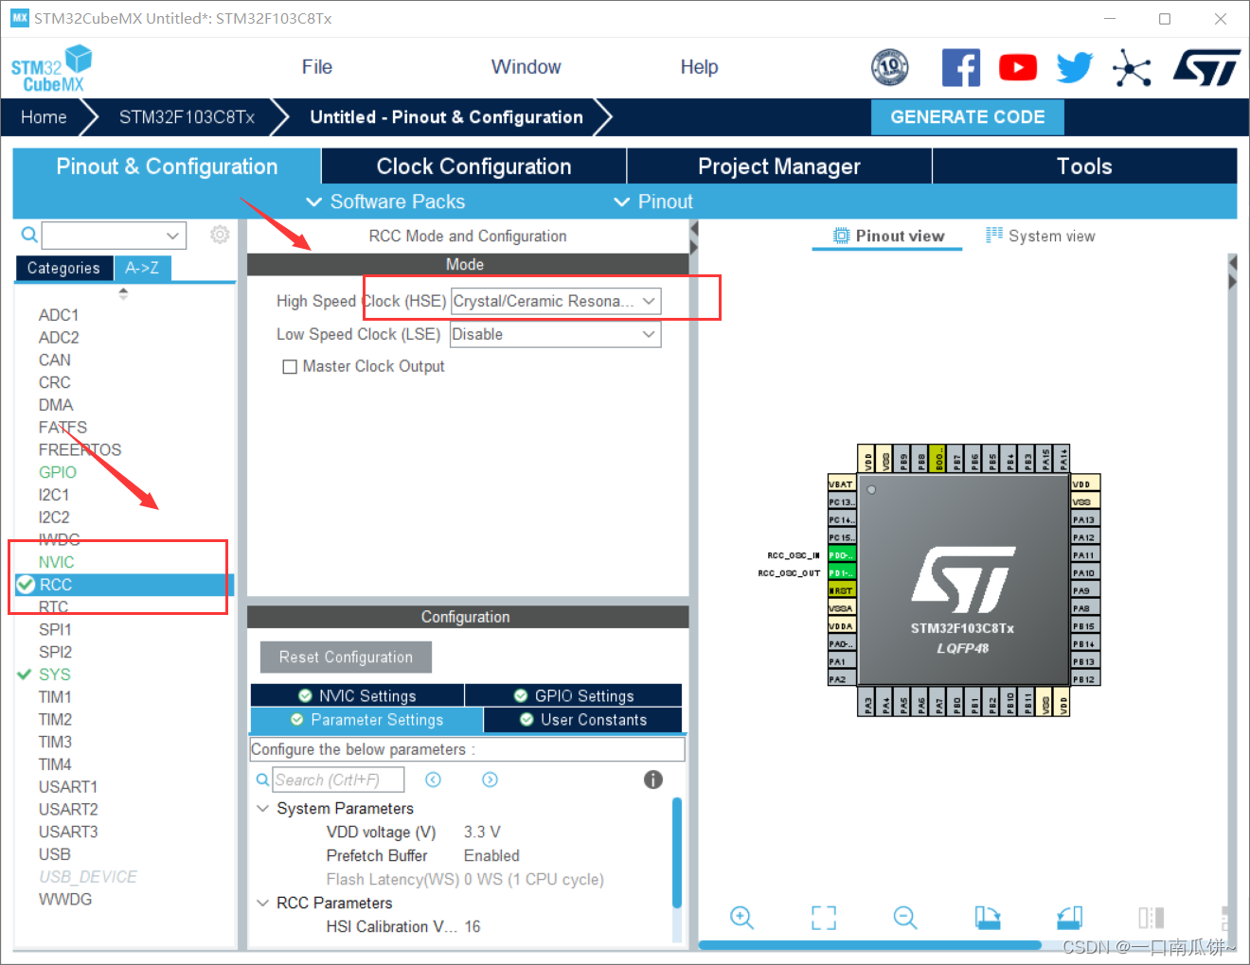Open the User Constants tab
The width and height of the screenshot is (1250, 965).
point(583,720)
